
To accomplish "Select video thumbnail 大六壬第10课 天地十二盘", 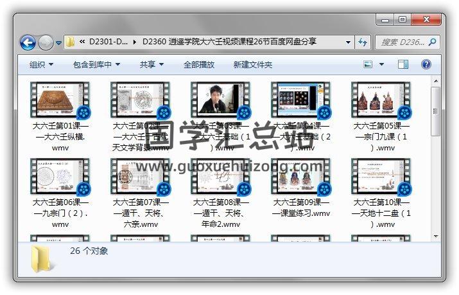I will coord(381,176).
